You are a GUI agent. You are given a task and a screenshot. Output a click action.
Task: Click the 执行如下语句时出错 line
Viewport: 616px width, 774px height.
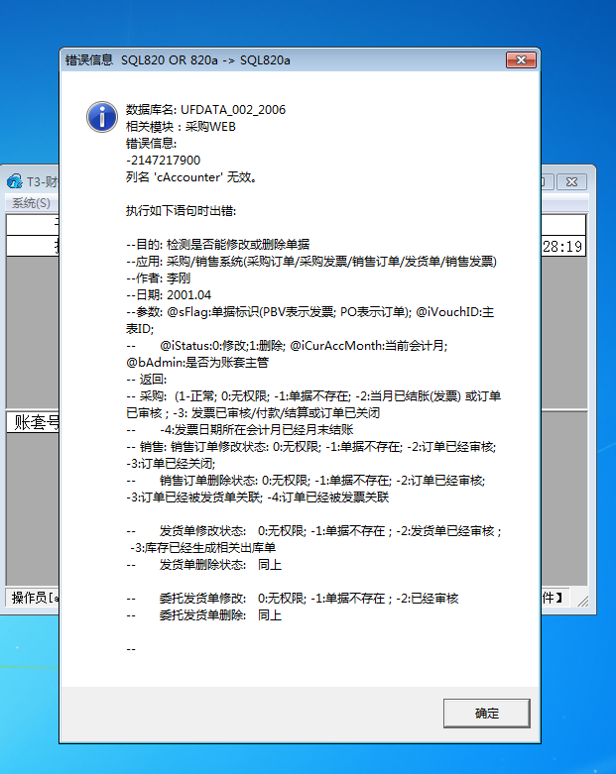point(181,211)
